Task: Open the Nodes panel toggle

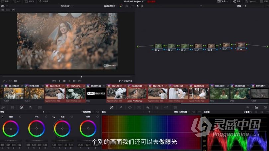Action: pos(236,1)
